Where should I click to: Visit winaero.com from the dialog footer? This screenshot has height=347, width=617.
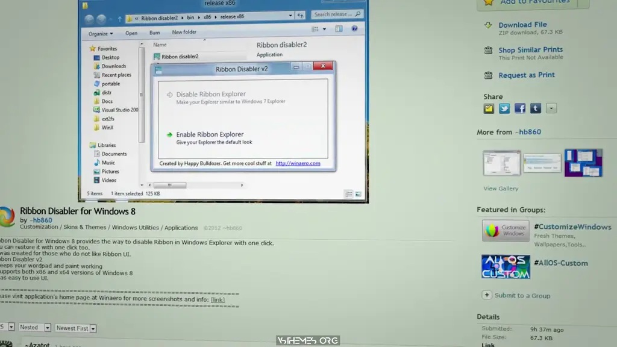click(x=299, y=163)
